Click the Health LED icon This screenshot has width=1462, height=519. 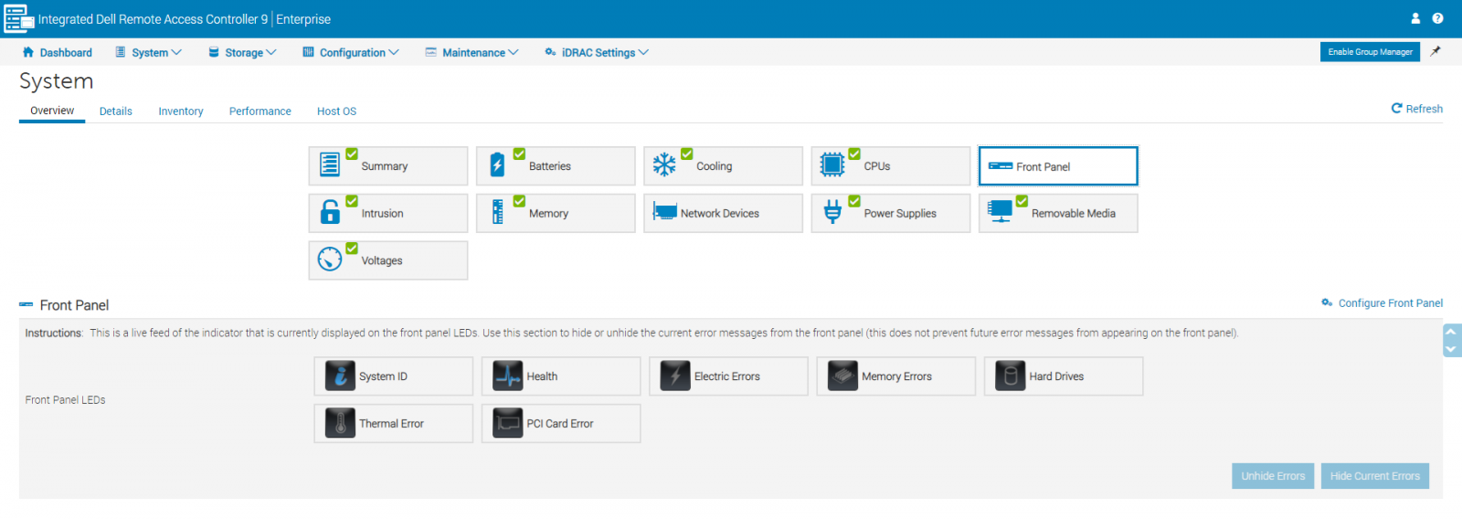click(508, 376)
